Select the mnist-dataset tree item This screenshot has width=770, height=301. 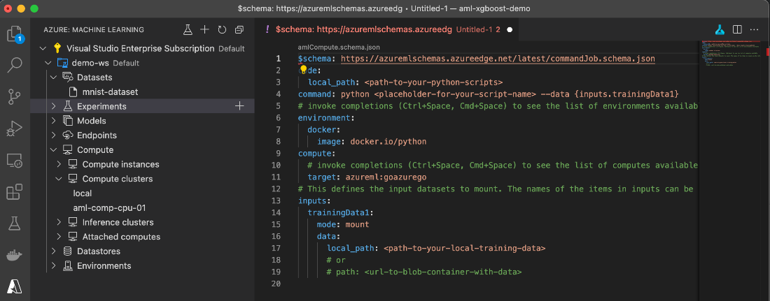tap(142, 91)
